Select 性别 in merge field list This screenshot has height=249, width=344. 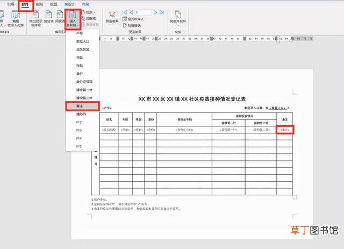pos(82,66)
